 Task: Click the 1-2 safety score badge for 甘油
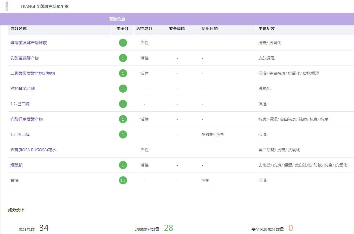tap(123, 180)
